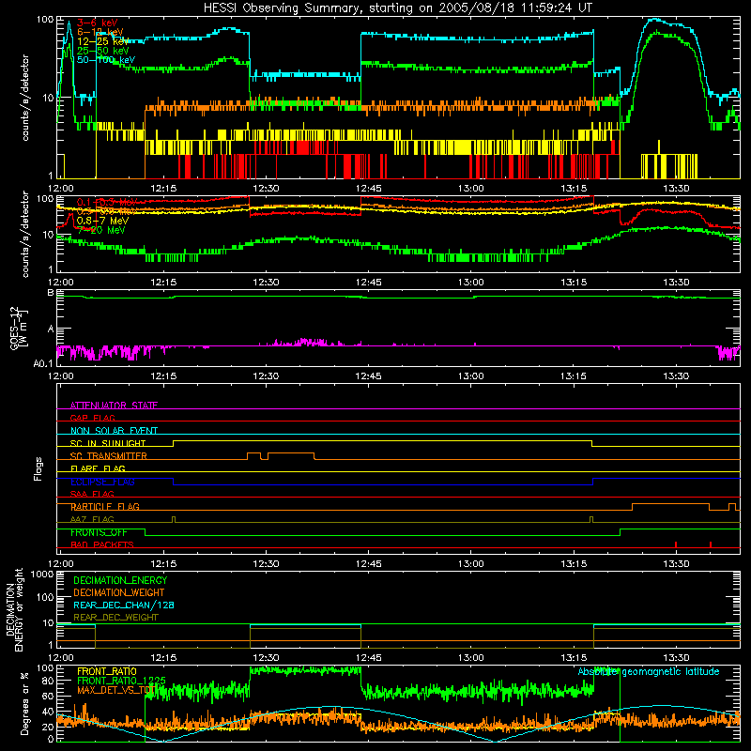Click the 'DECIMATION_ENERGY' legend label

click(x=120, y=580)
